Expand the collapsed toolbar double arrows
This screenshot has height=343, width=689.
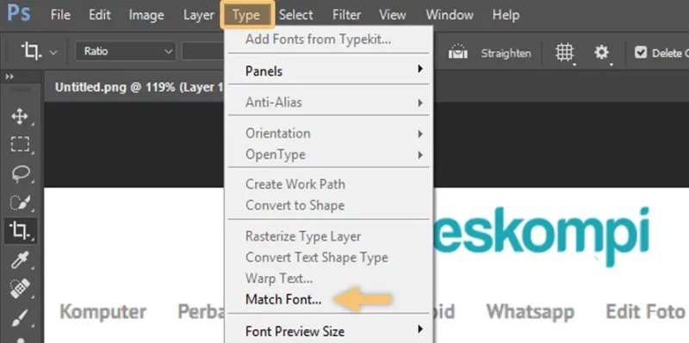coord(9,77)
